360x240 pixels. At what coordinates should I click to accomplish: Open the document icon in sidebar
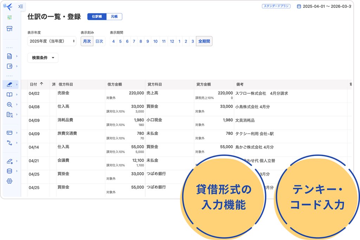tap(9, 56)
